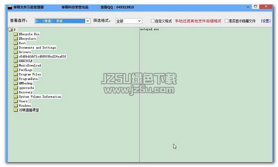
Task: Select the PerfLogs folder label
Action: click(x=26, y=70)
